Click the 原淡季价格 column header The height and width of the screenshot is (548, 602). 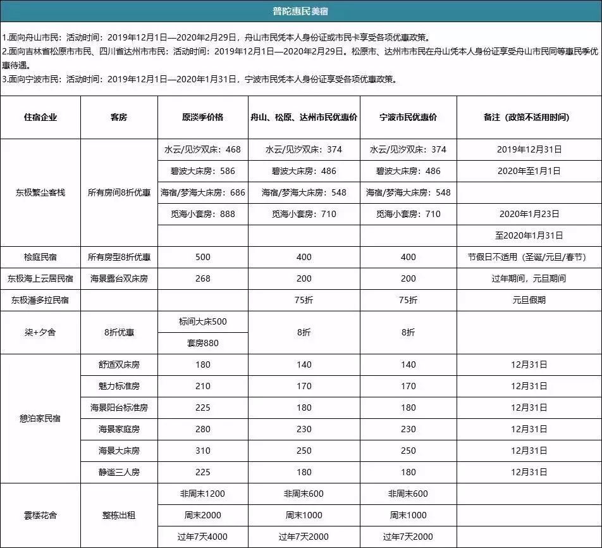202,116
